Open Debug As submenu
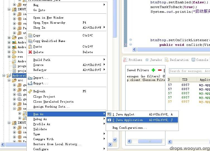This screenshot has height=151, width=210. click(x=67, y=119)
